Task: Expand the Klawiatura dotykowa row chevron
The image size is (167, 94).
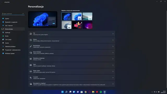Action: tap(113, 59)
